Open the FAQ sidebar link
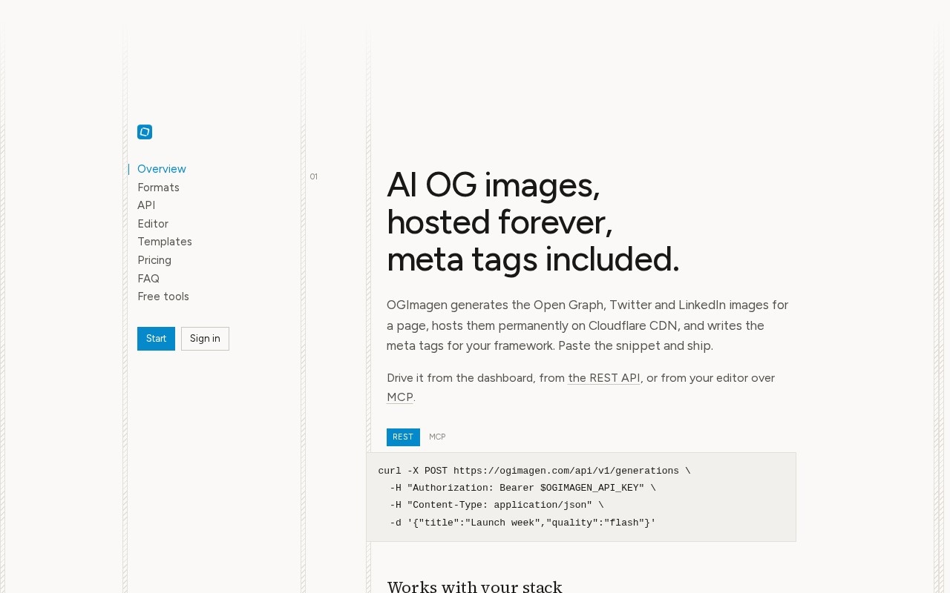 tap(148, 279)
